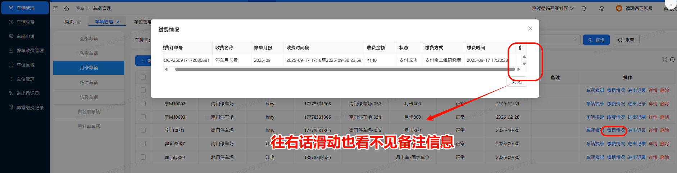
Task: Click the 车辆收费 sidebar icon
Action: (11, 22)
